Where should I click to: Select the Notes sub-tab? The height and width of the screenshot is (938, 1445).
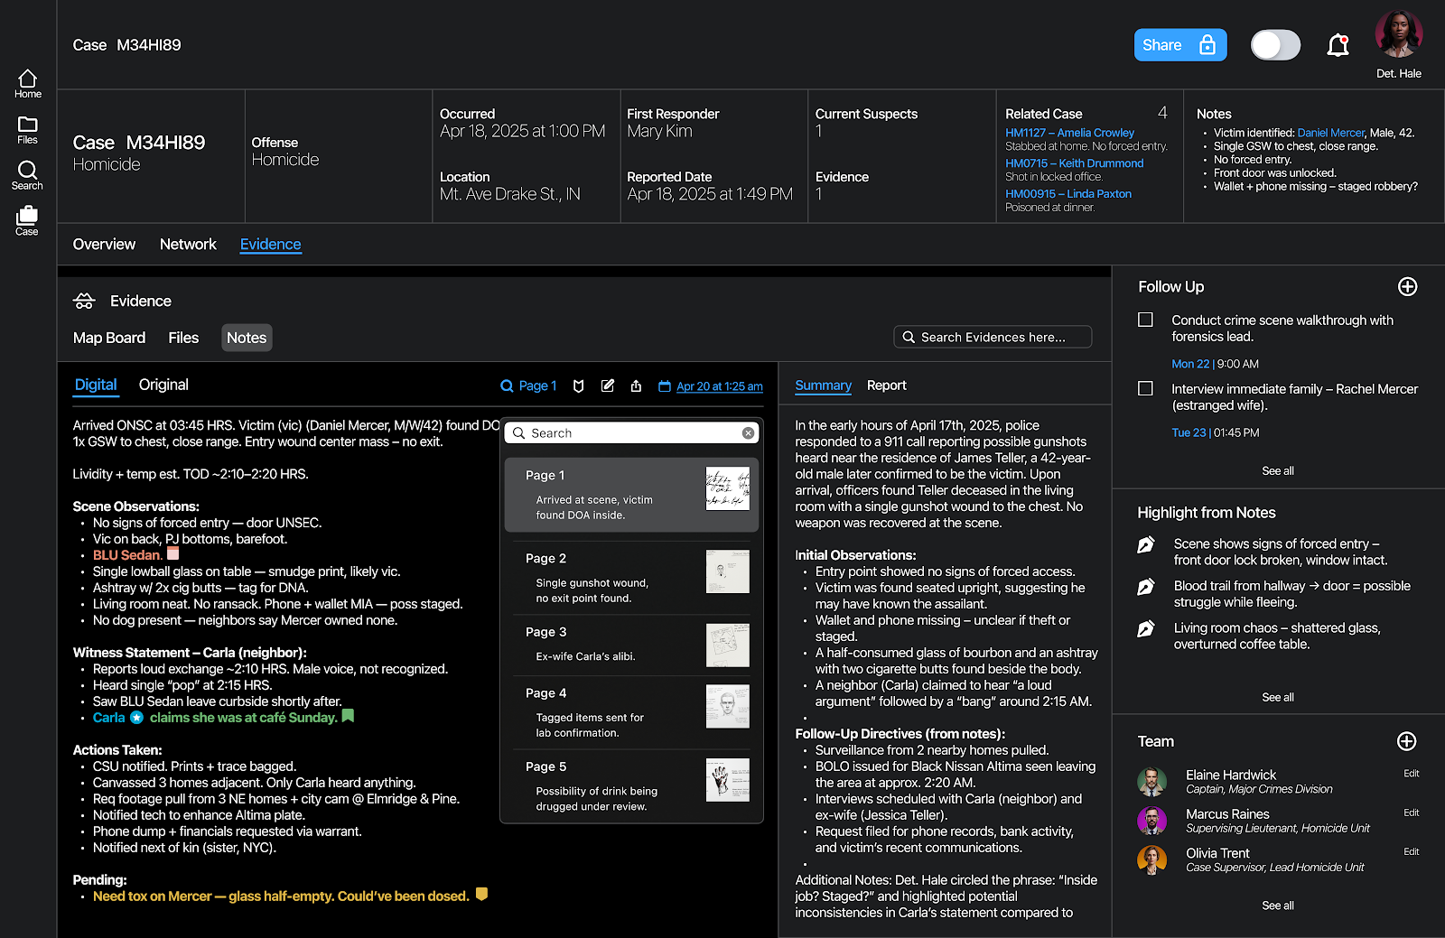coord(247,338)
